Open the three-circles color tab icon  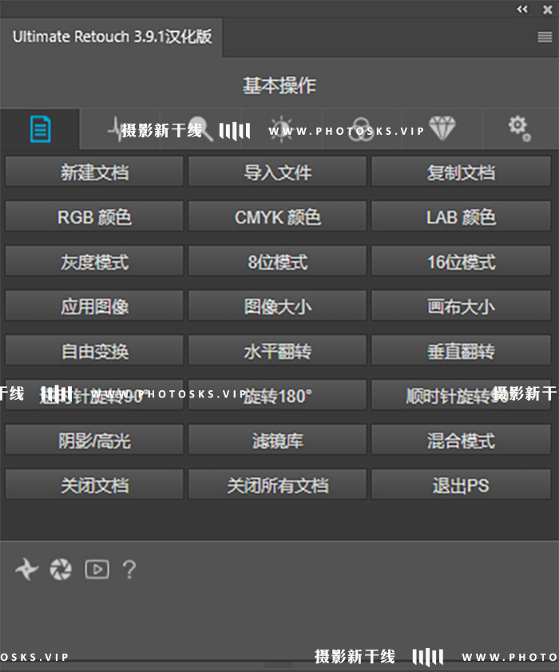362,129
